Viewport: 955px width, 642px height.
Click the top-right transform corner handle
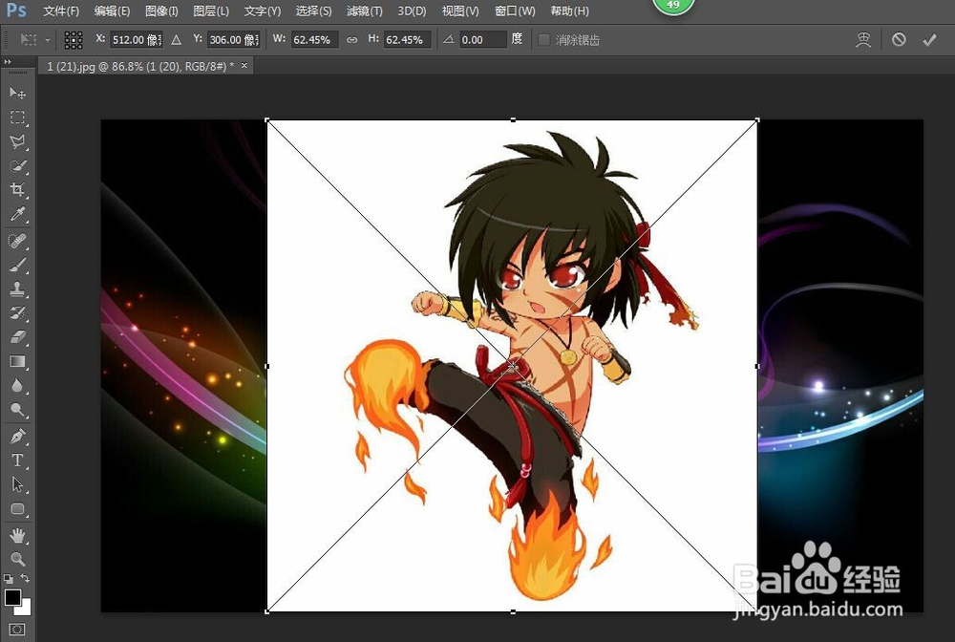(757, 120)
